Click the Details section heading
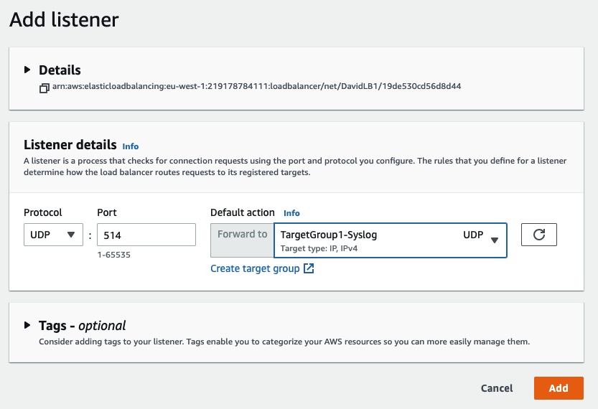This screenshot has height=409, width=598. [x=60, y=70]
